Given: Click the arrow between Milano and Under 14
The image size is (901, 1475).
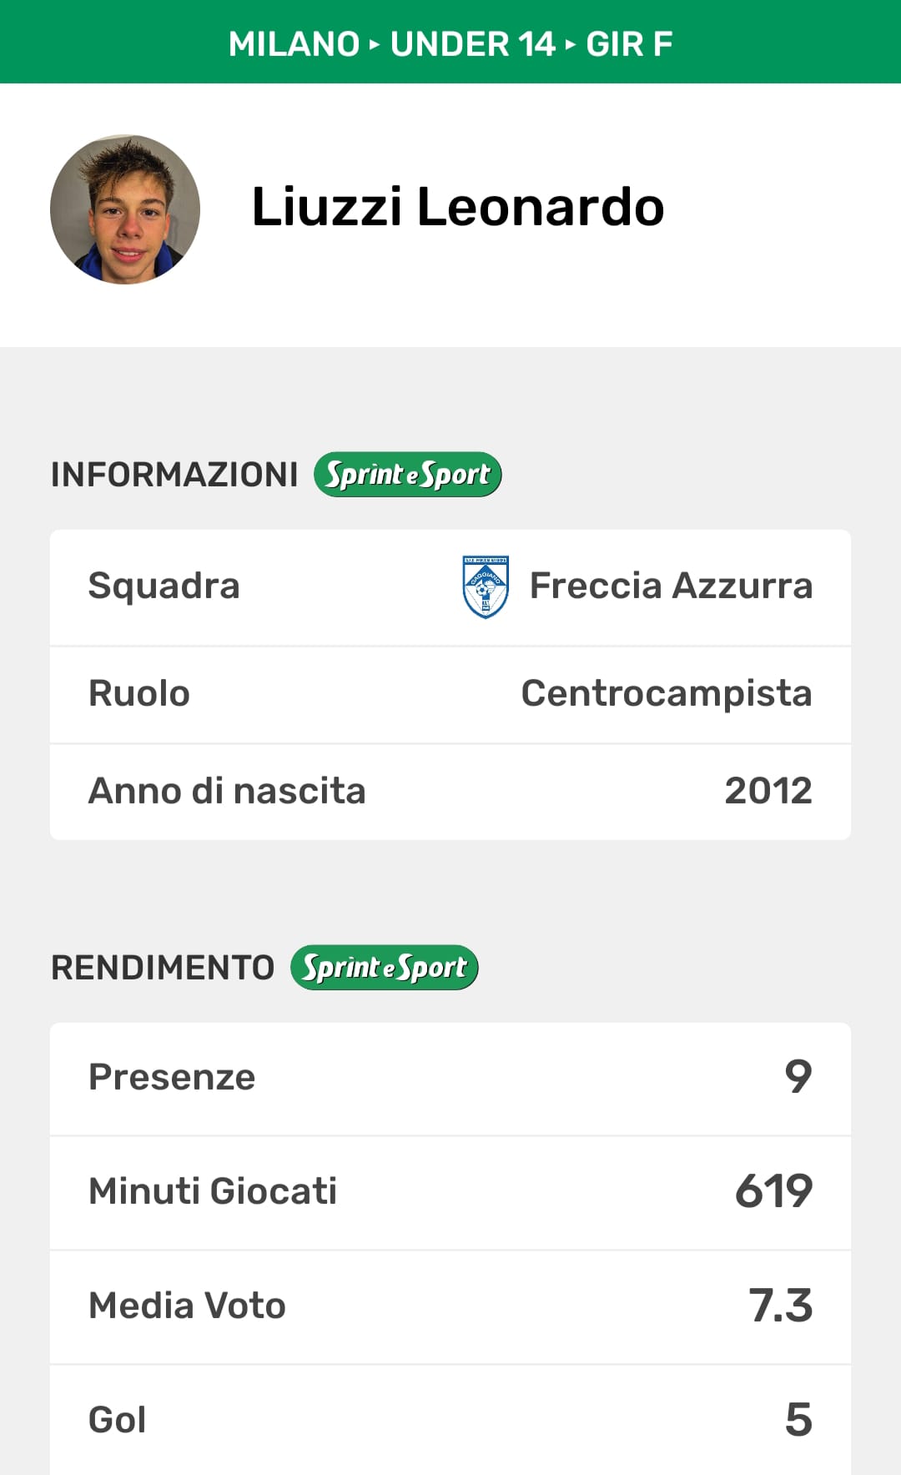Looking at the screenshot, I should click(x=375, y=44).
